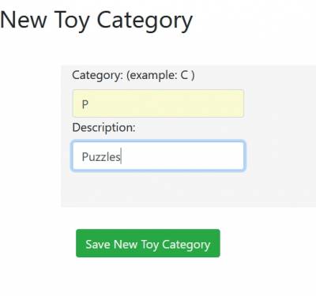This screenshot has width=316, height=296.
Task: Click white space between panel and Save button
Action: click(x=158, y=218)
